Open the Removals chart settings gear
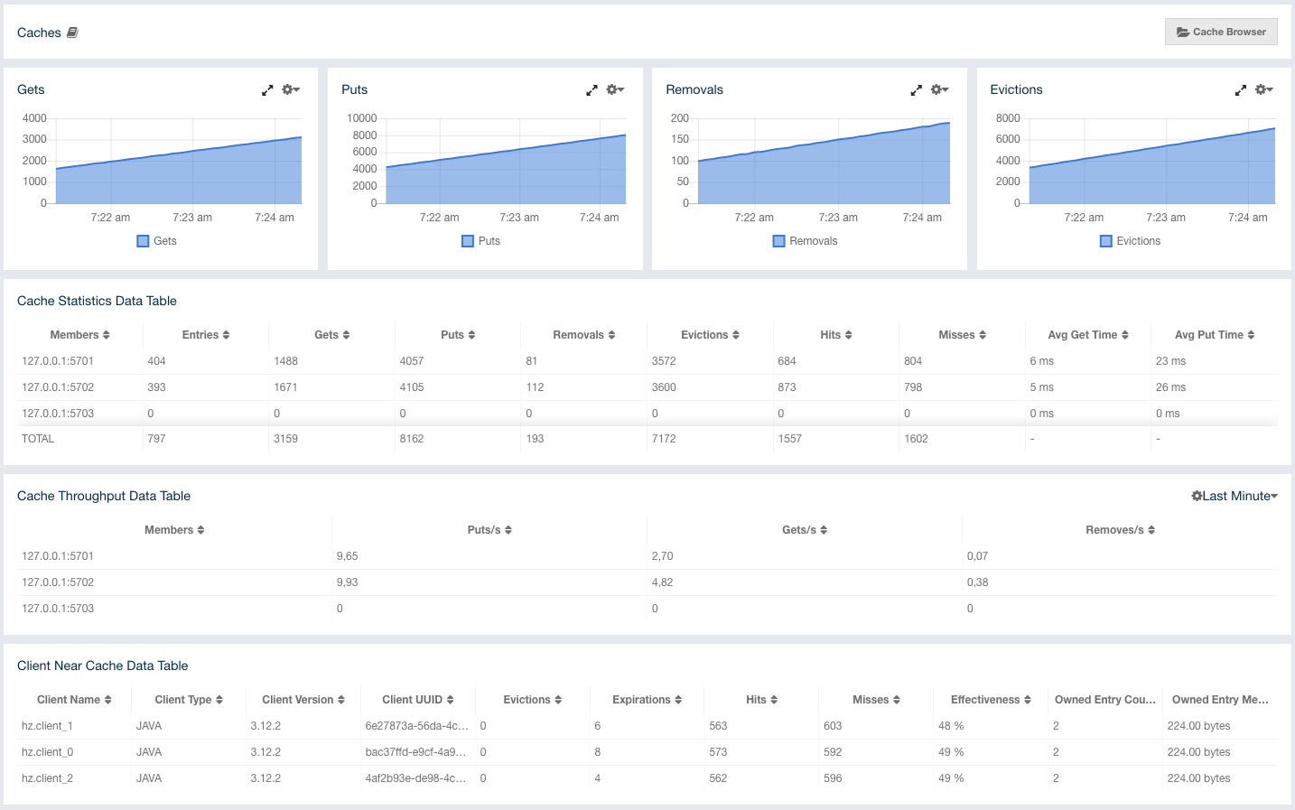The image size is (1295, 810). tap(939, 89)
